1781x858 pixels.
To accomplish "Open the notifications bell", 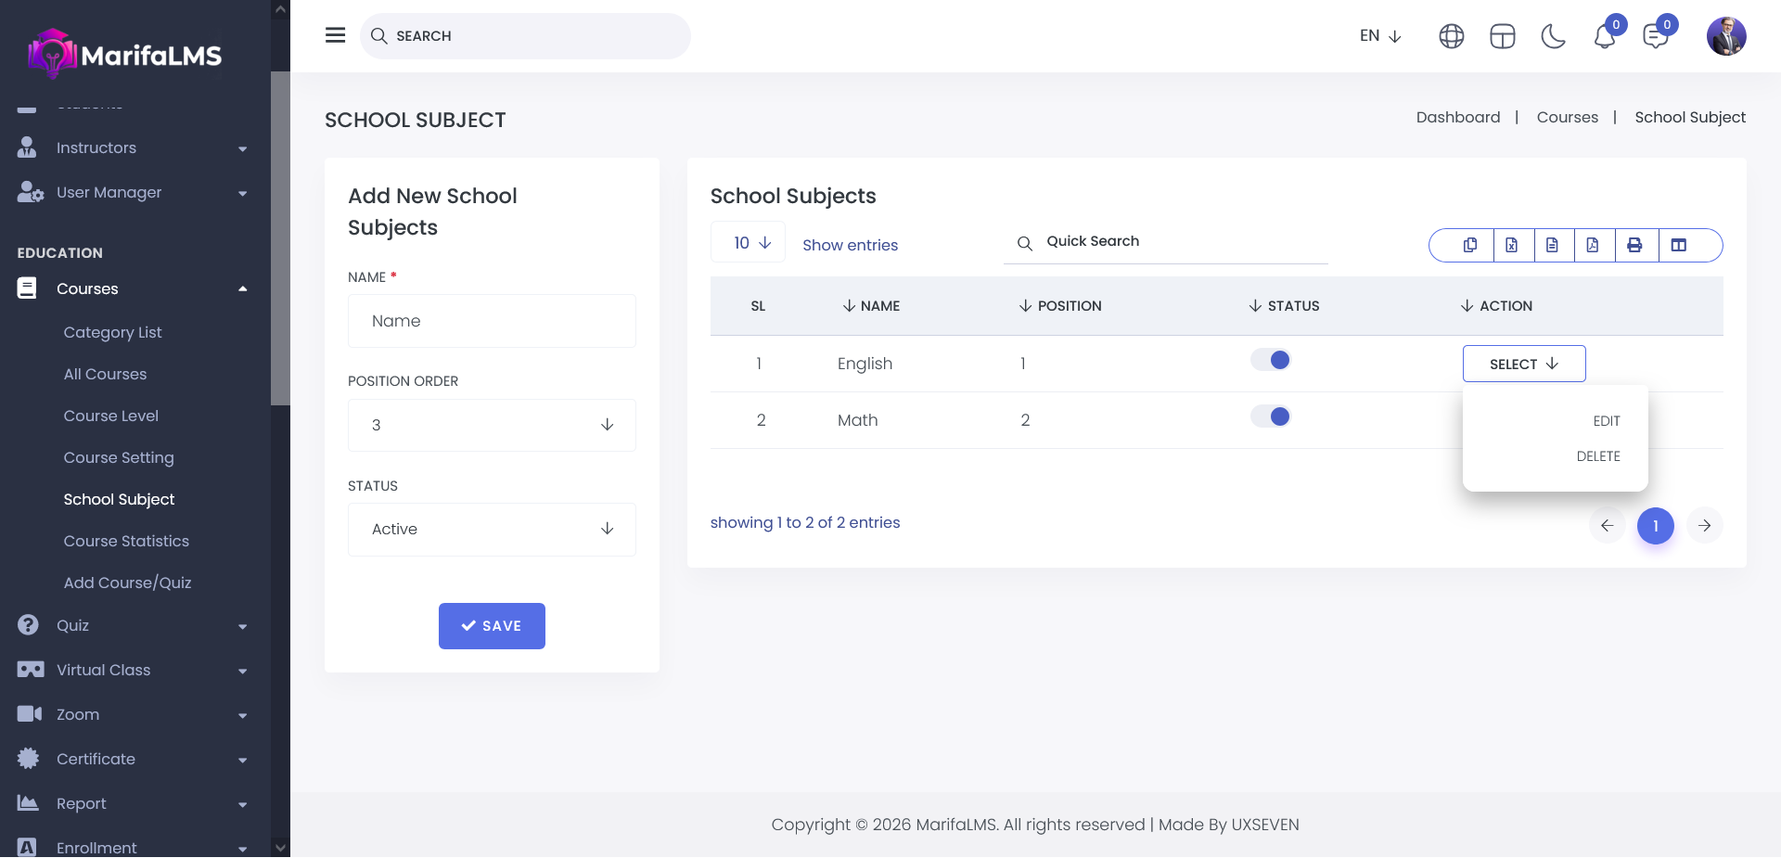I will coord(1605,37).
